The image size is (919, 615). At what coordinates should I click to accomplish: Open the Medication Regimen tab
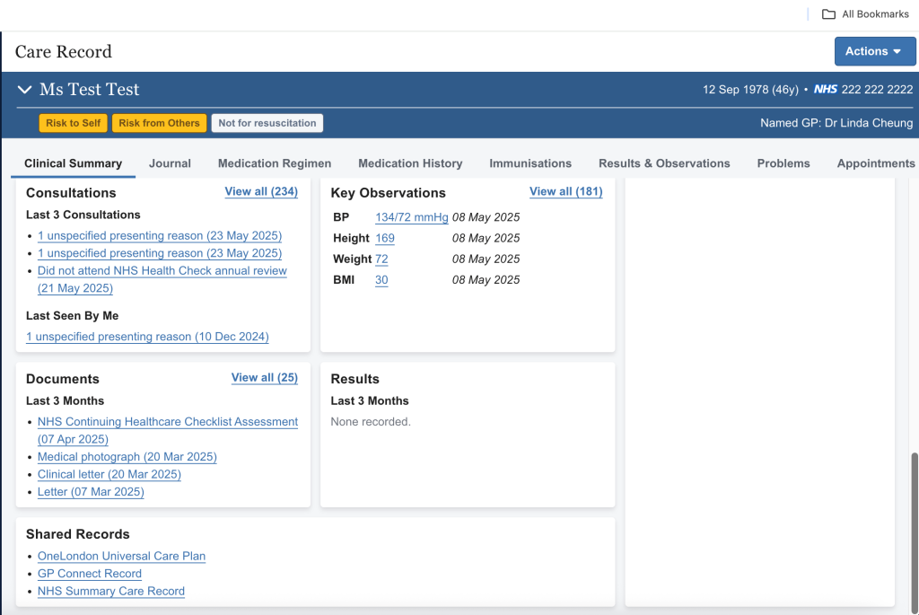pos(275,163)
